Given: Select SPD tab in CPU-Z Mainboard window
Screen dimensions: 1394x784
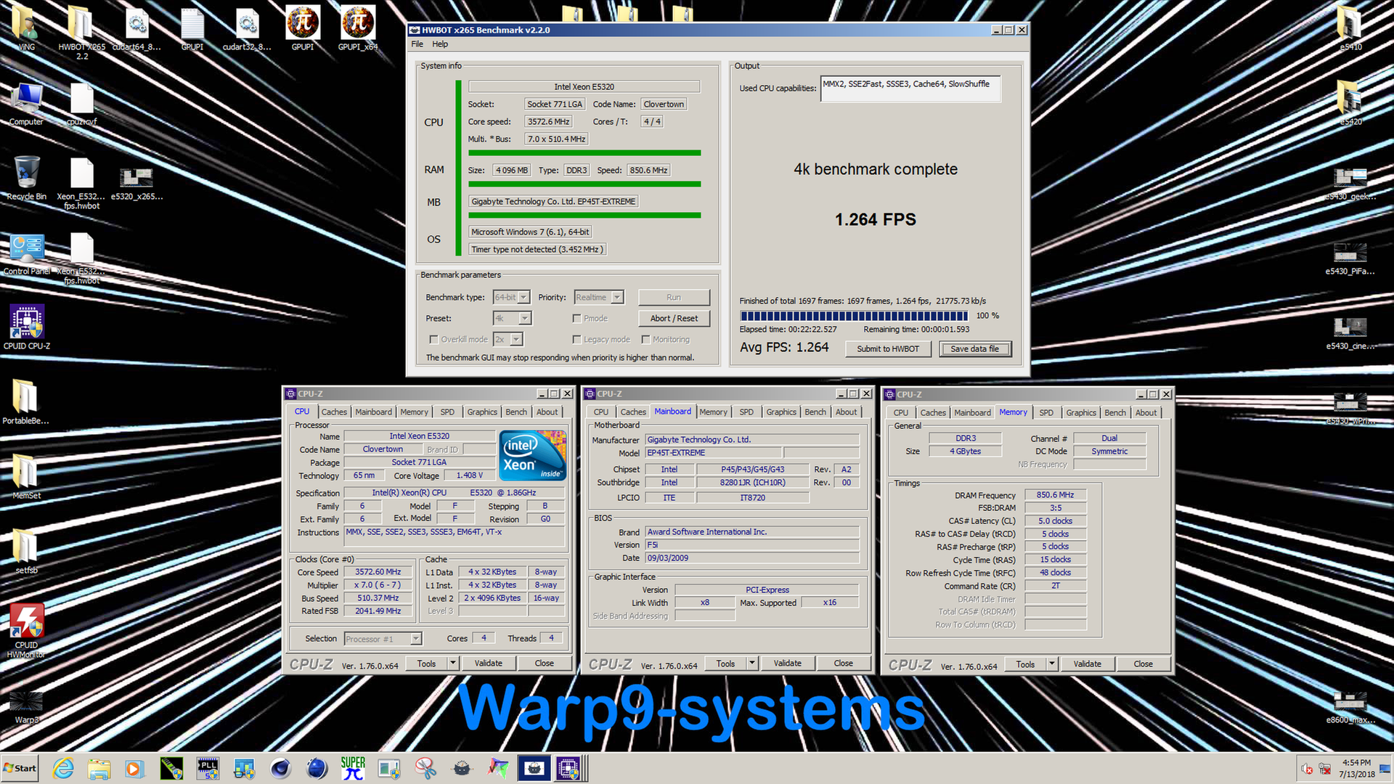Looking at the screenshot, I should [x=746, y=412].
